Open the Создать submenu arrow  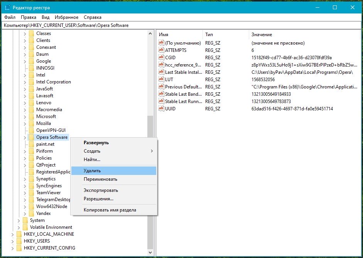[x=152, y=151]
